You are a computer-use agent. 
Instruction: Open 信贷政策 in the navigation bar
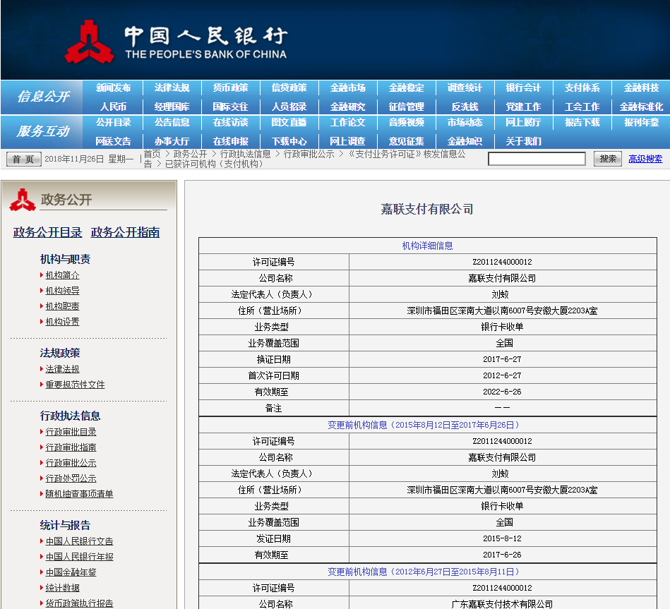[289, 88]
